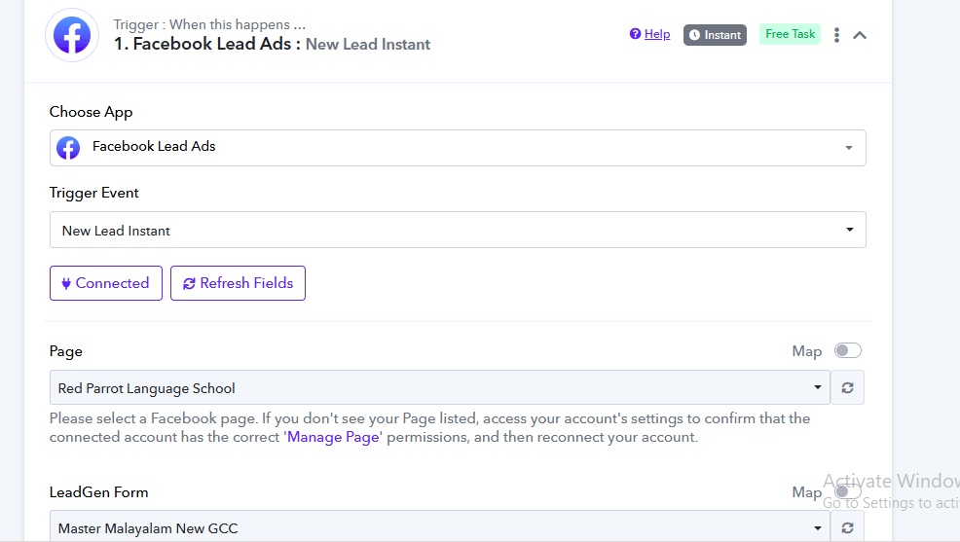Toggle the Map switch for Page
The image size is (960, 542).
click(x=848, y=350)
